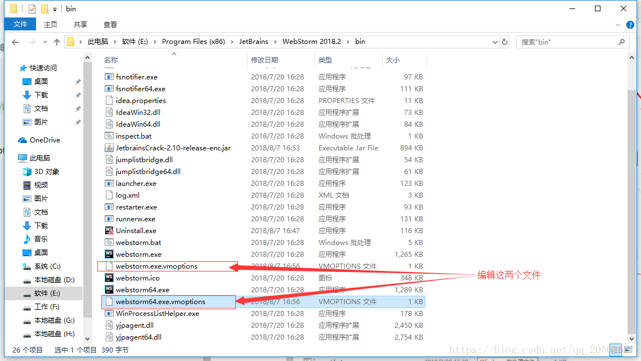The height and width of the screenshot is (361, 641).
Task: Open 音乐 folder in sidebar
Action: [41, 239]
